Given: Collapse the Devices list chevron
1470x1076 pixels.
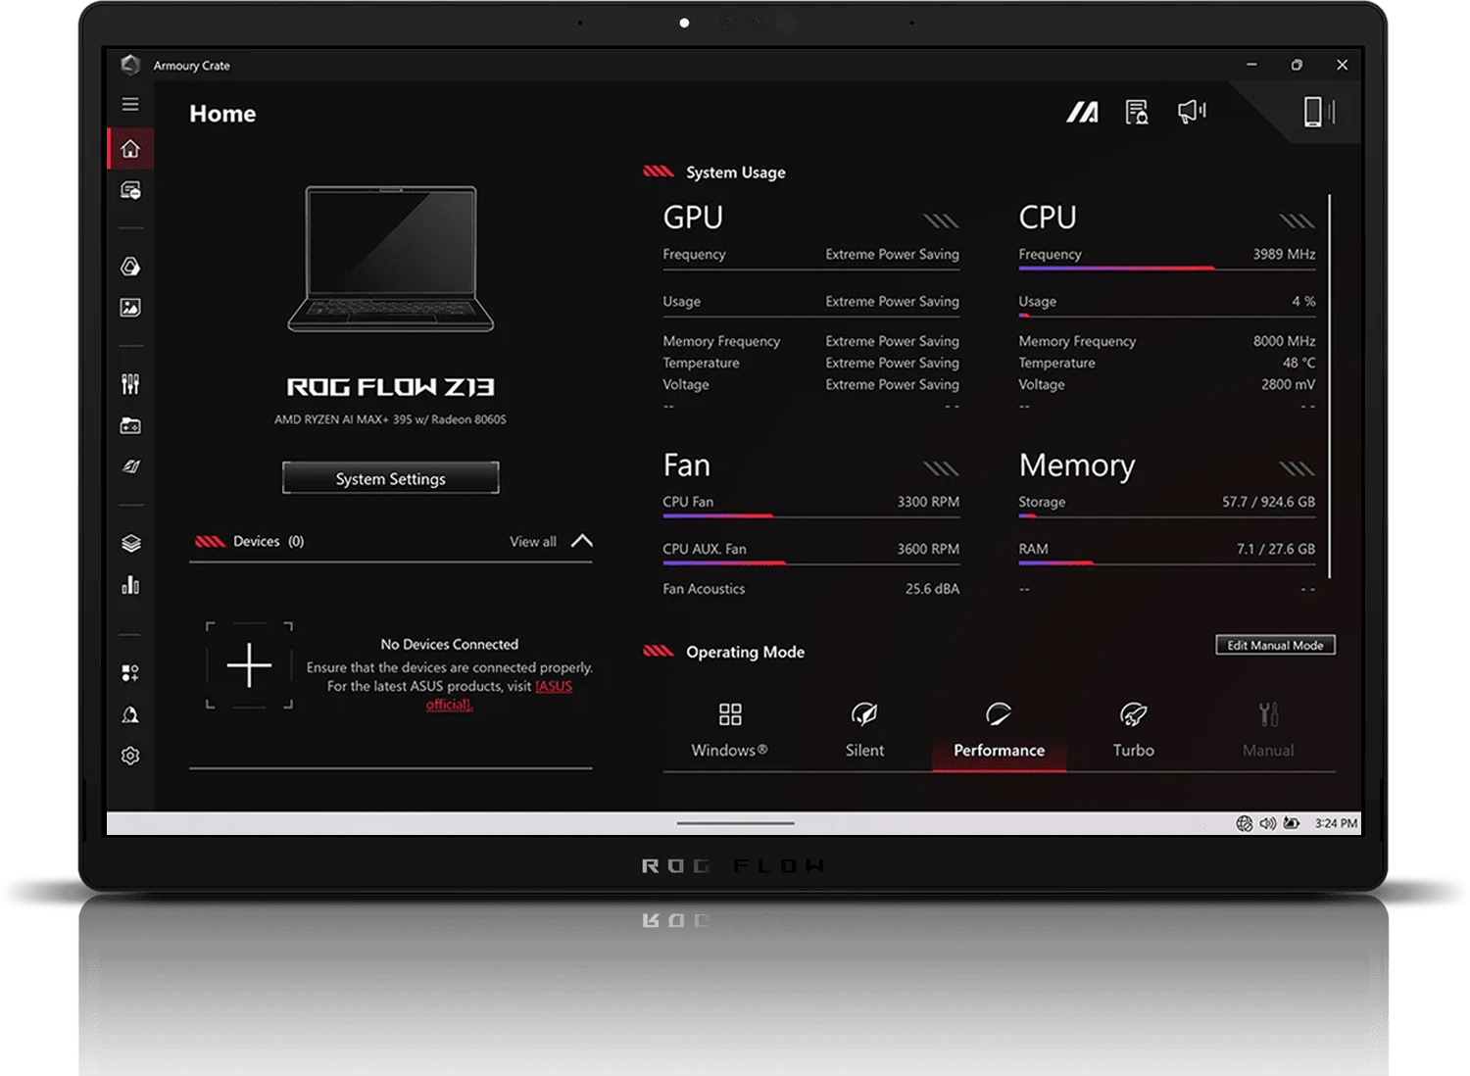Looking at the screenshot, I should tap(582, 541).
